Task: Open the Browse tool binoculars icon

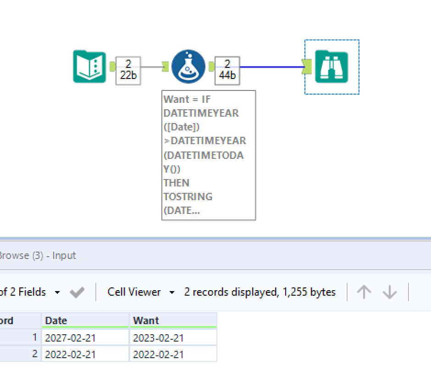Action: coord(332,66)
